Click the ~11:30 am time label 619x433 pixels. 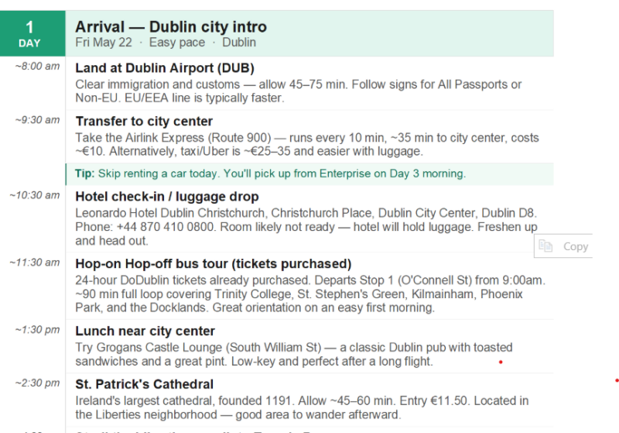(x=35, y=263)
